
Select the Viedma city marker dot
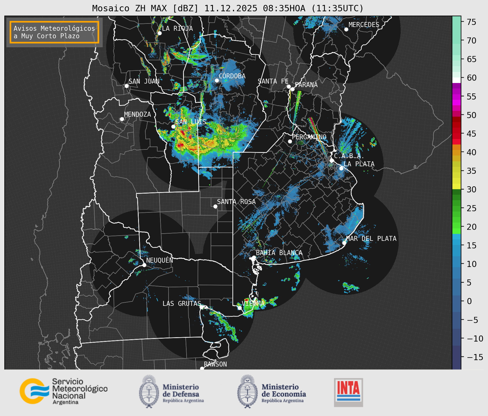tap(240, 308)
